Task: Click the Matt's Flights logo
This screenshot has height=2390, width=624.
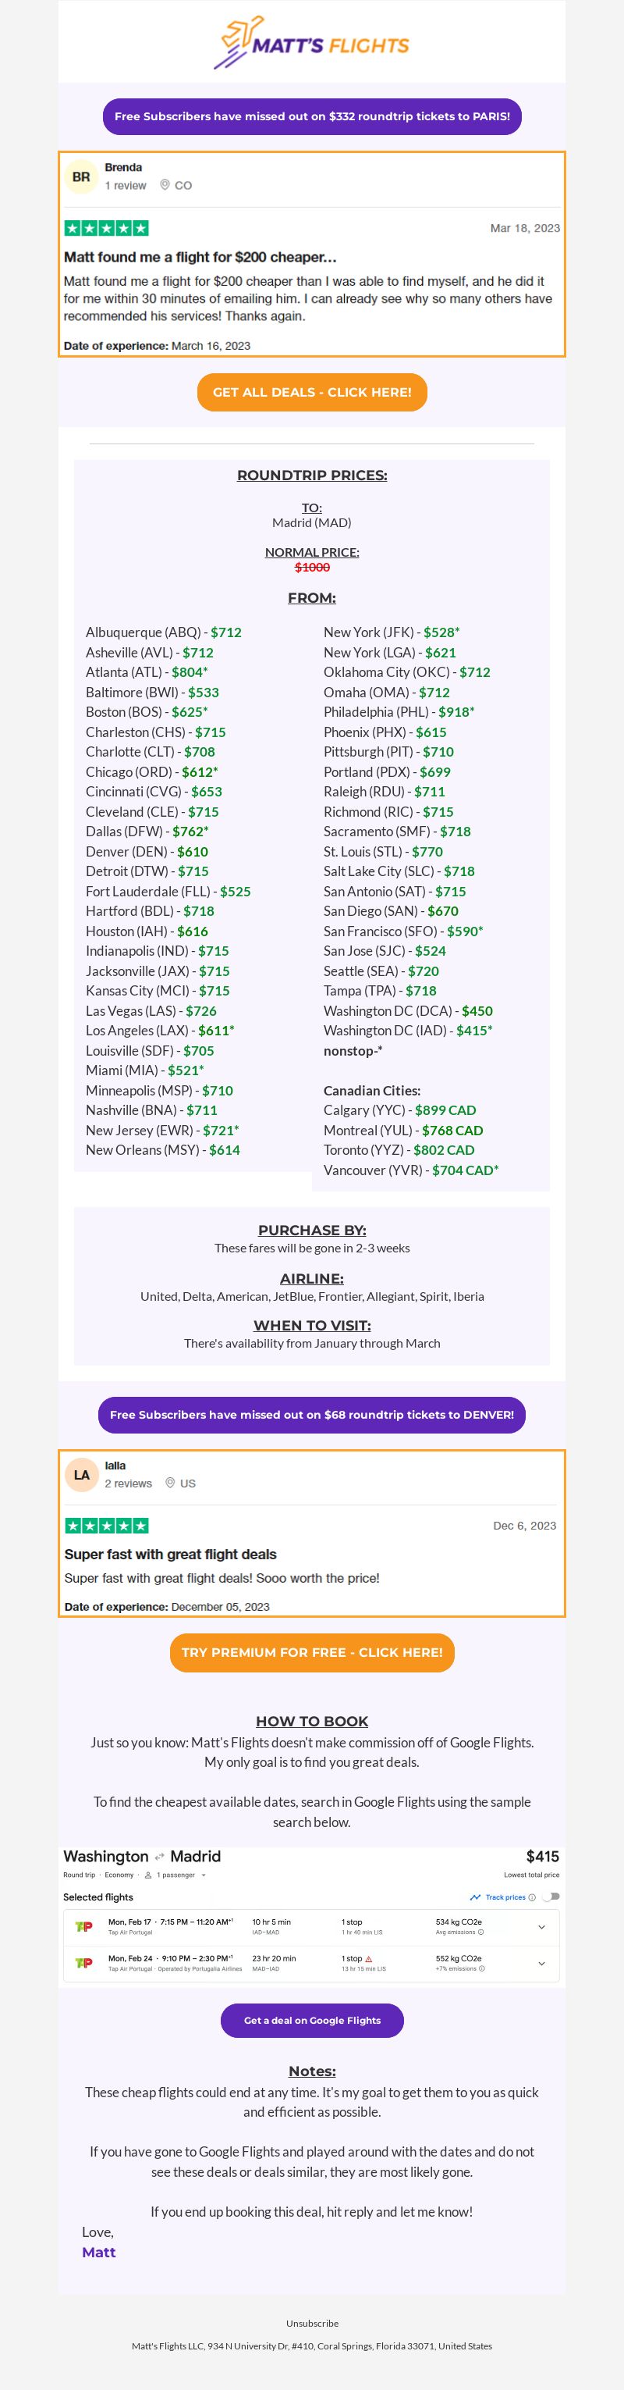Action: click(x=311, y=43)
